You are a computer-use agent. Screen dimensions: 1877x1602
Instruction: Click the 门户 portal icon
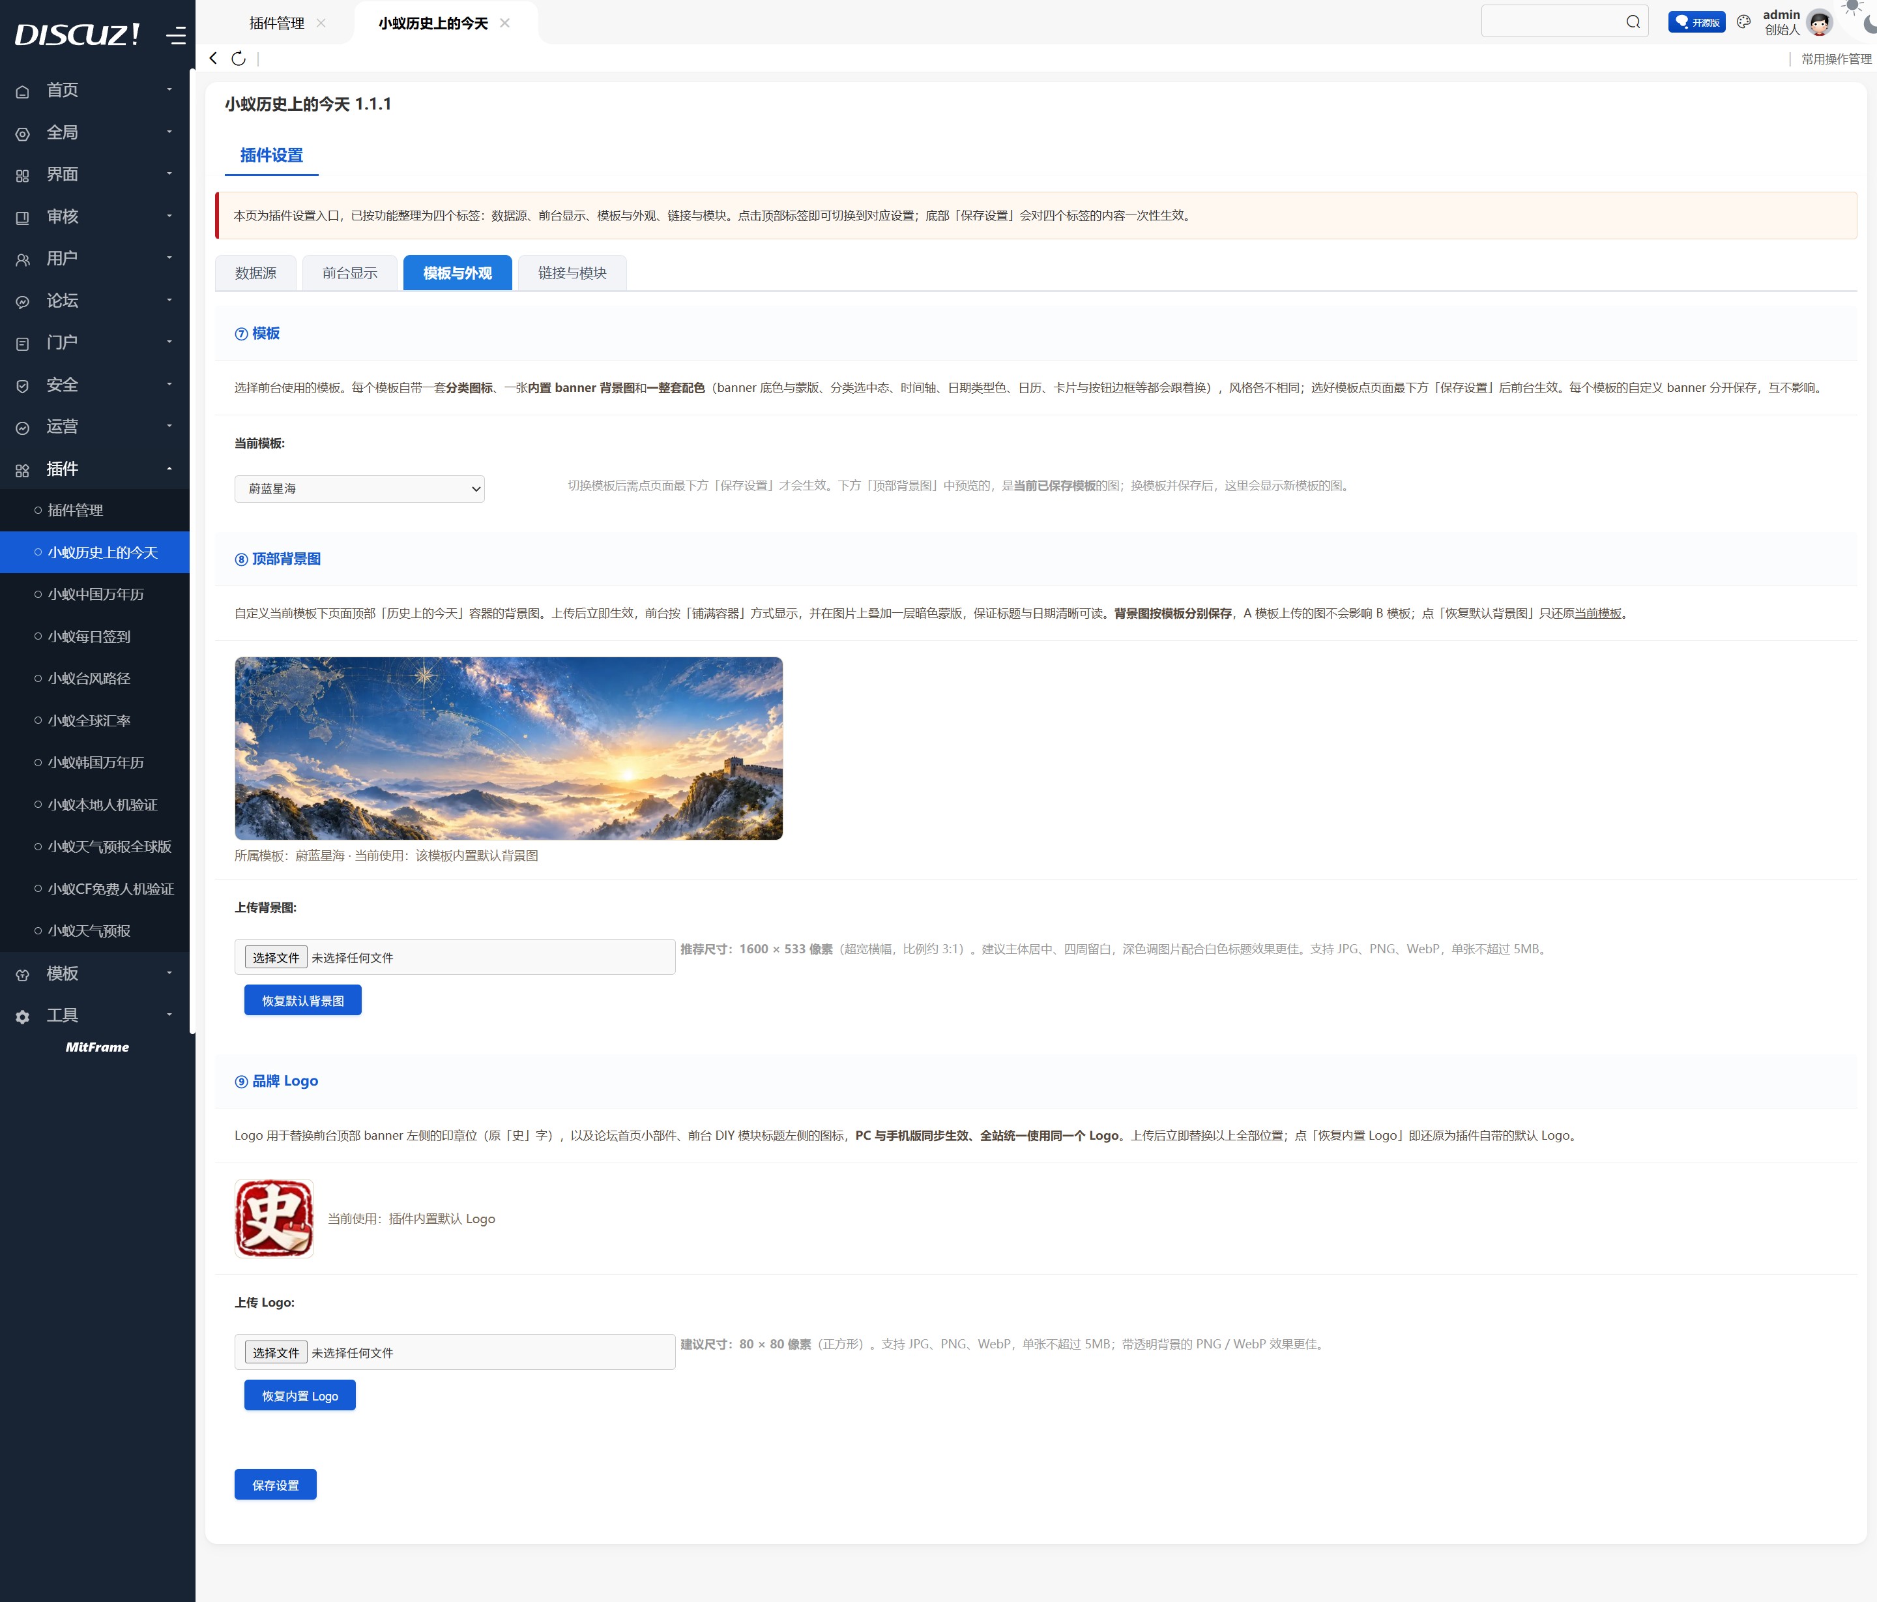[23, 344]
